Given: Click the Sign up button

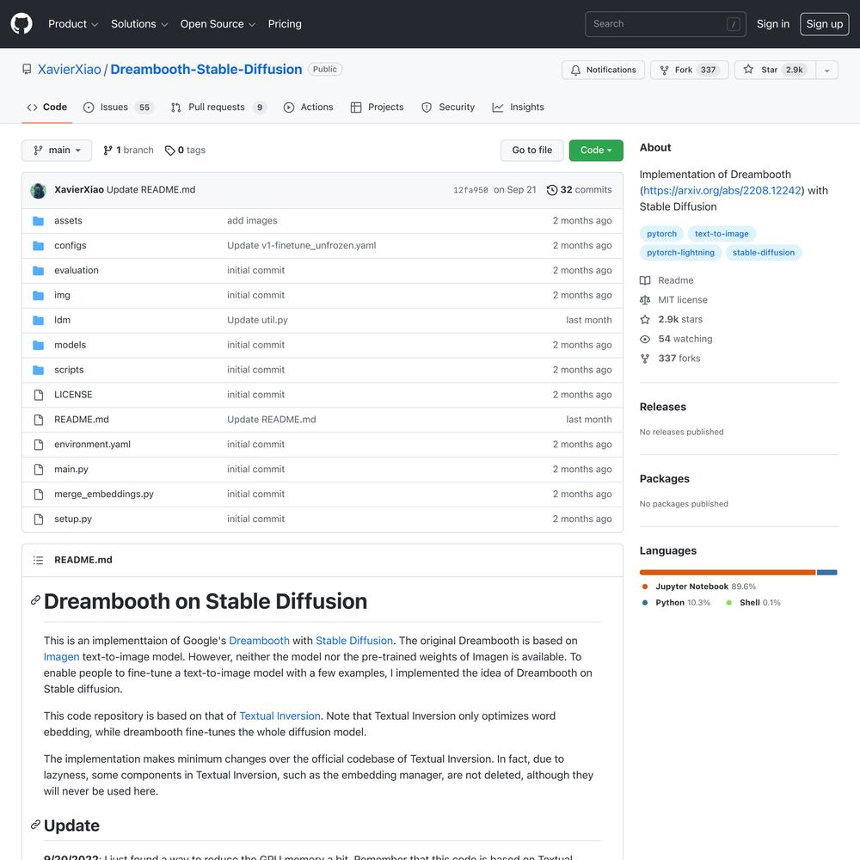Looking at the screenshot, I should pyautogui.click(x=825, y=24).
